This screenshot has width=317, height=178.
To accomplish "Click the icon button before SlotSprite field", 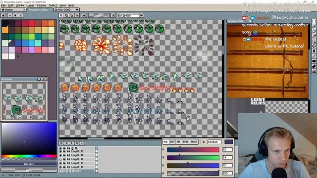I will pos(113,15).
